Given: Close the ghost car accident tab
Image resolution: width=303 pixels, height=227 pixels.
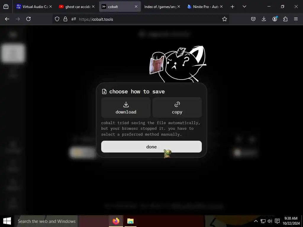Looking at the screenshot, I should (93, 7).
